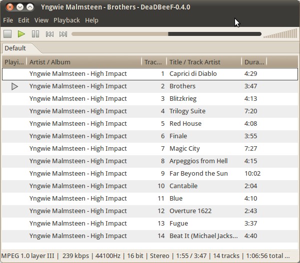
Task: Click the Stop playback button
Action: [x=7, y=34]
